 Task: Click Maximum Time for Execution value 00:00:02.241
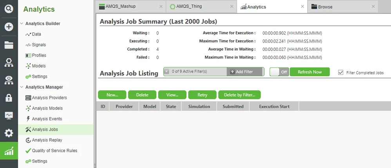coord(292,41)
